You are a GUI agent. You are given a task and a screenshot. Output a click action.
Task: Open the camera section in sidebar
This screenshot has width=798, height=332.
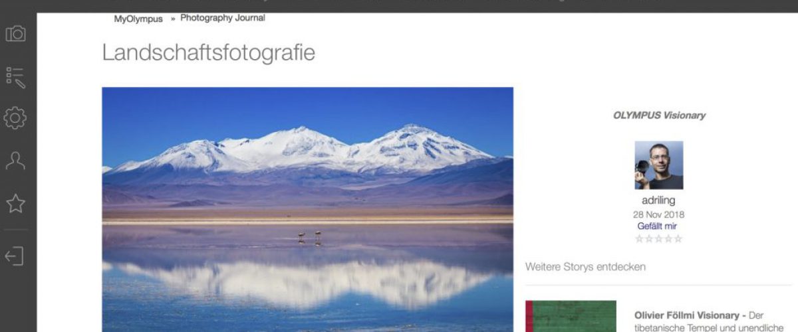(15, 34)
